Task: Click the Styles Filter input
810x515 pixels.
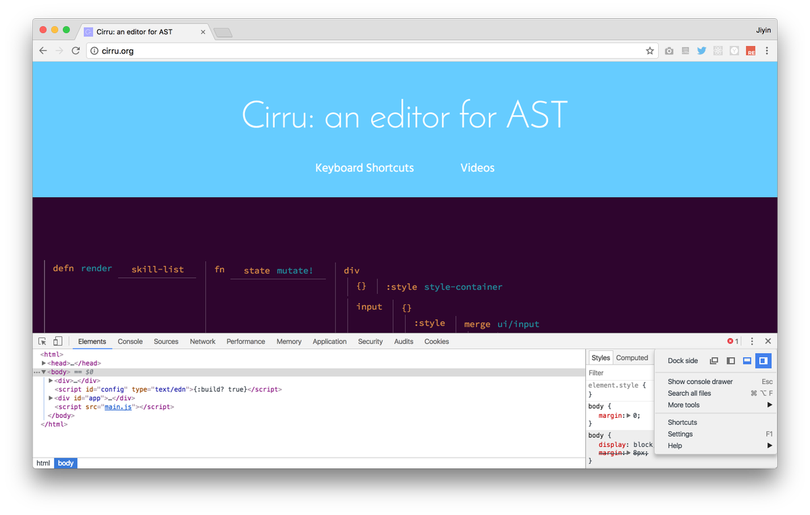Action: point(620,373)
